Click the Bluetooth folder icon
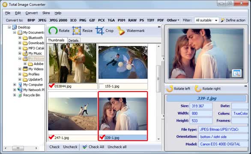The width and height of the screenshot is (251, 154). tap(25, 38)
